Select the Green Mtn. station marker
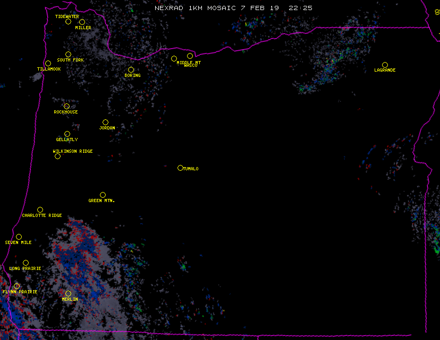The height and width of the screenshot is (340, 440). [x=103, y=195]
